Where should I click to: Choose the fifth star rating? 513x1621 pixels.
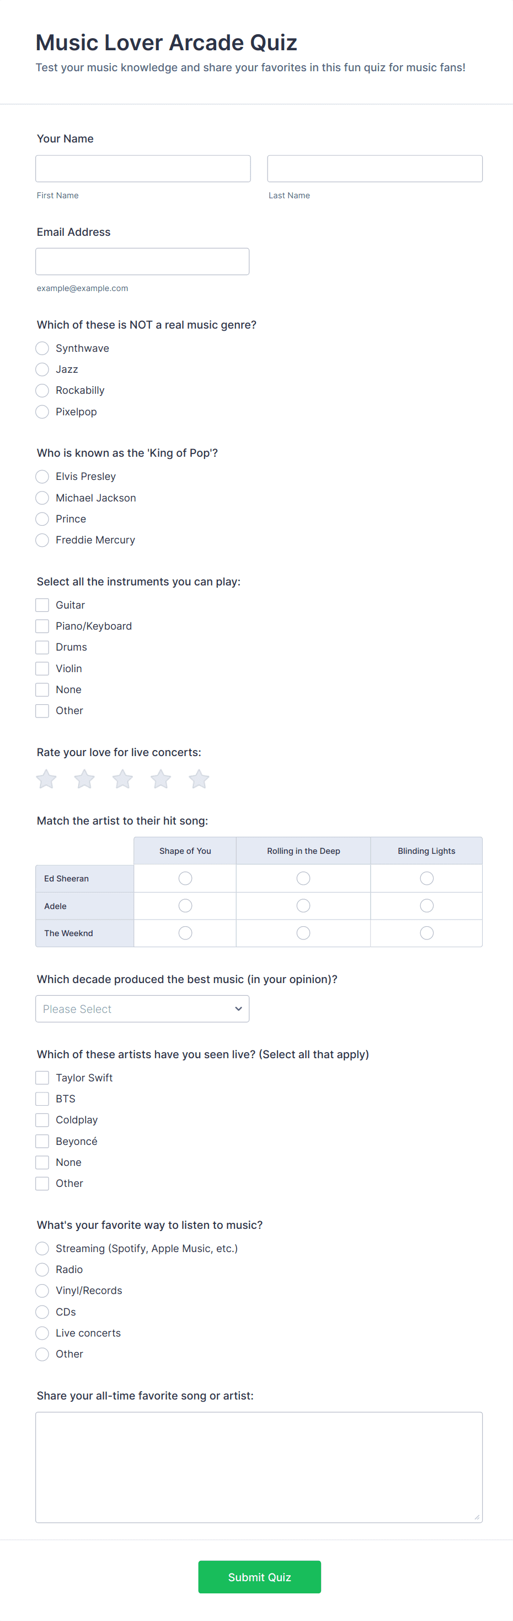[x=199, y=779]
